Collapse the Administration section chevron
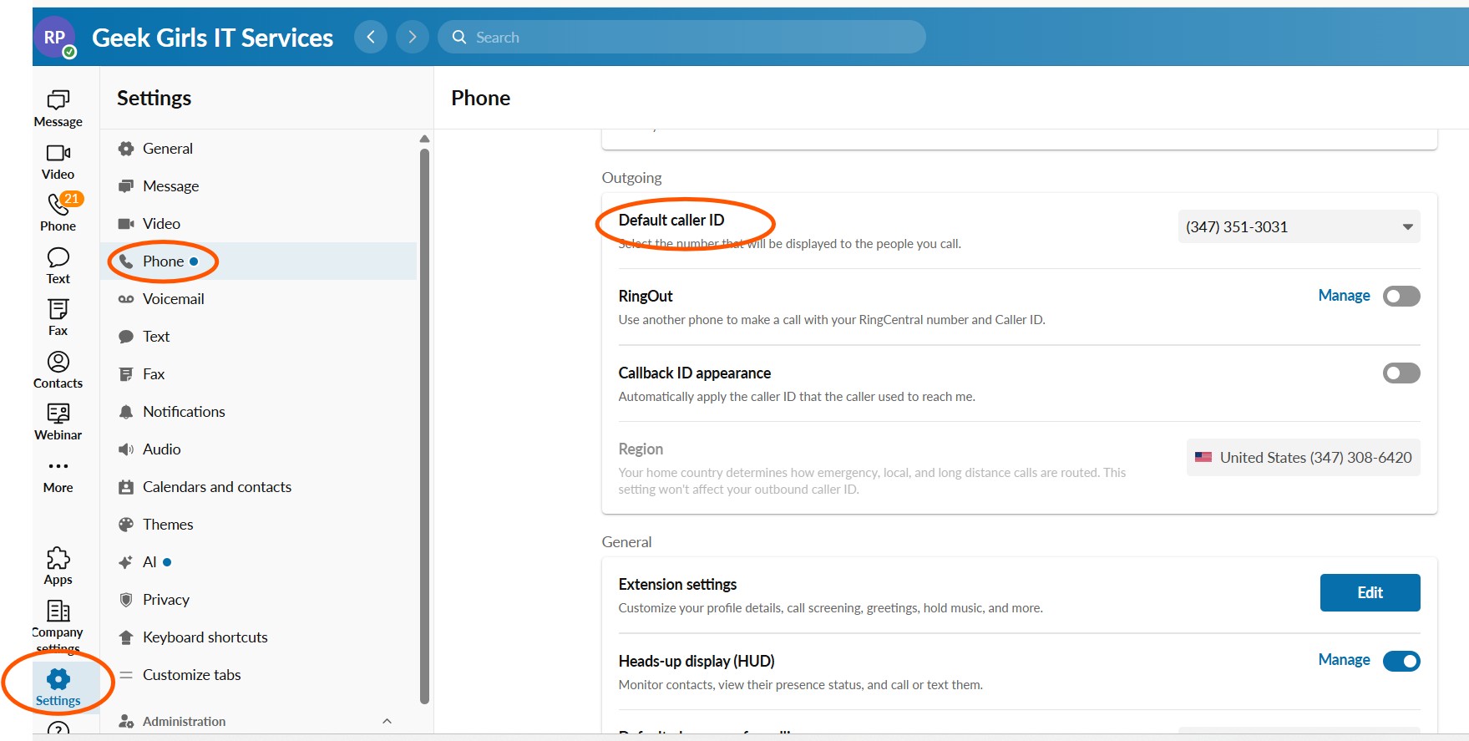The height and width of the screenshot is (741, 1469). coord(387,721)
